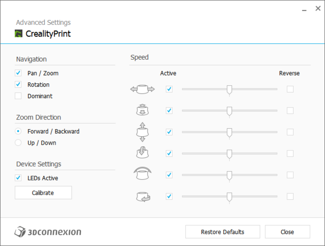
Task: Click the zoom forward/backward motion icon
Action: [142, 111]
